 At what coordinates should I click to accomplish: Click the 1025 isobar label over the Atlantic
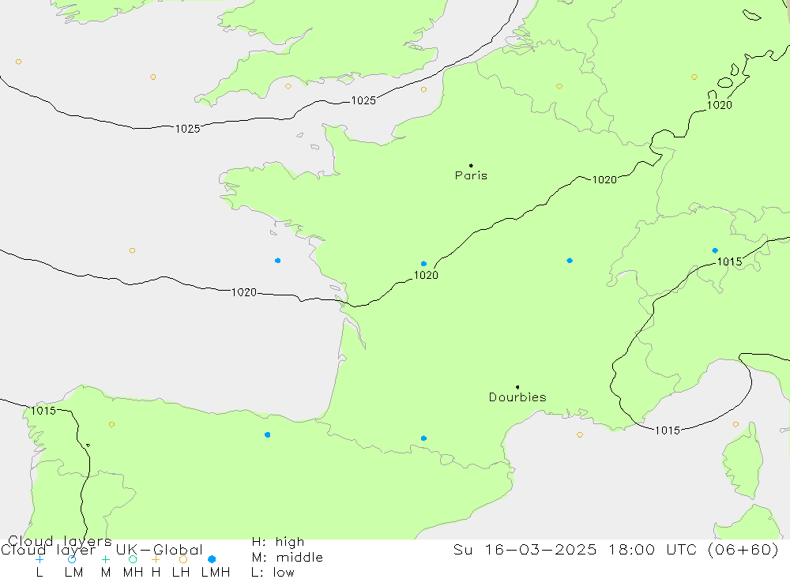pyautogui.click(x=187, y=129)
